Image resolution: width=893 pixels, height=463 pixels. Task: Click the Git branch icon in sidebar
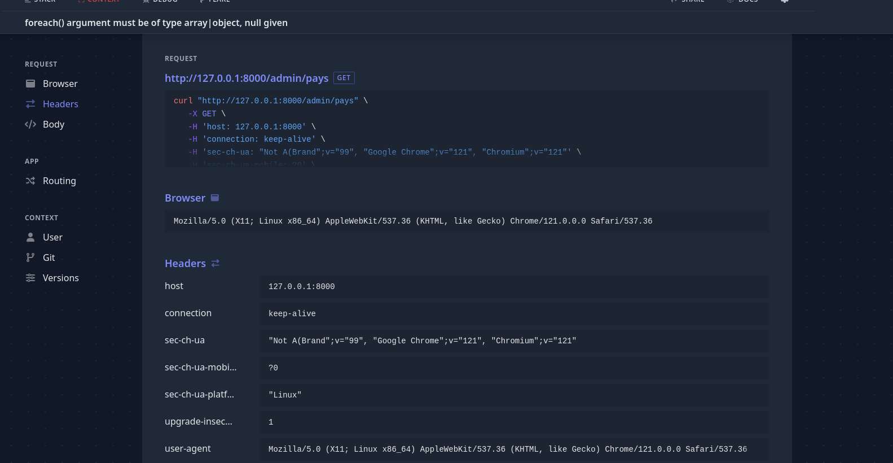click(30, 257)
